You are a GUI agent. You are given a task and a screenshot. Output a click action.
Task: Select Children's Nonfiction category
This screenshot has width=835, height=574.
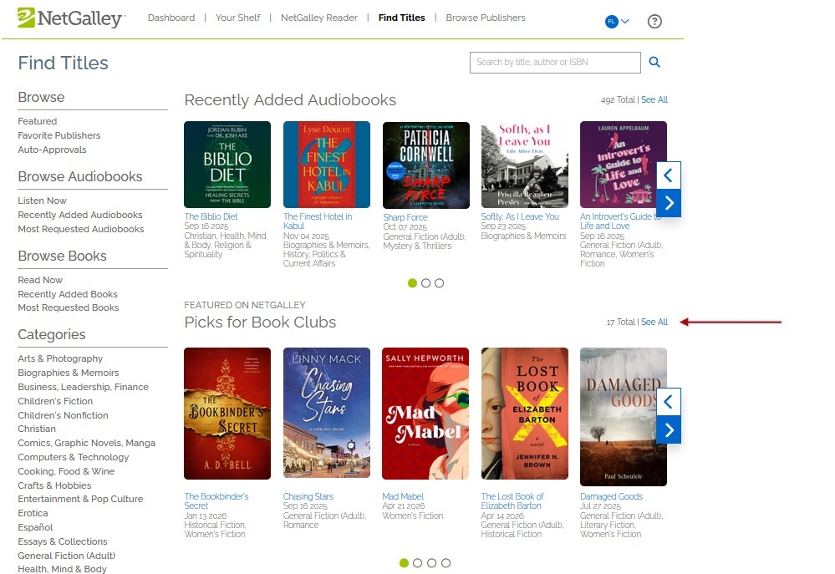[63, 415]
